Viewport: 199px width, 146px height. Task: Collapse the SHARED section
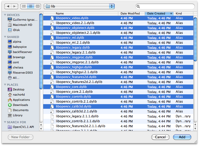point(5,37)
